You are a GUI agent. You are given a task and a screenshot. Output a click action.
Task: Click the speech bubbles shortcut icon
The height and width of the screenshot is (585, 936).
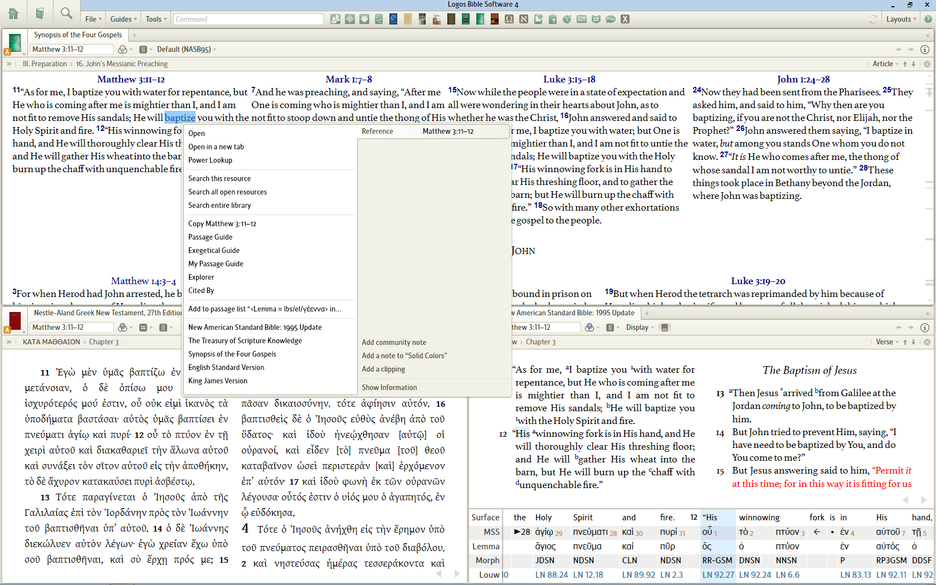[611, 19]
